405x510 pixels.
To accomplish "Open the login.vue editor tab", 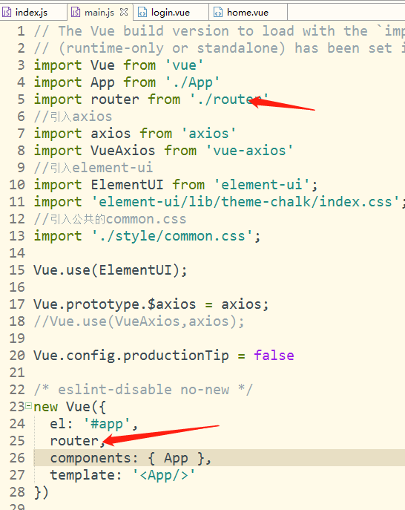I will pos(171,13).
